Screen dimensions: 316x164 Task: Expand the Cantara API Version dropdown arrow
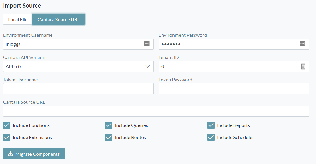click(148, 66)
